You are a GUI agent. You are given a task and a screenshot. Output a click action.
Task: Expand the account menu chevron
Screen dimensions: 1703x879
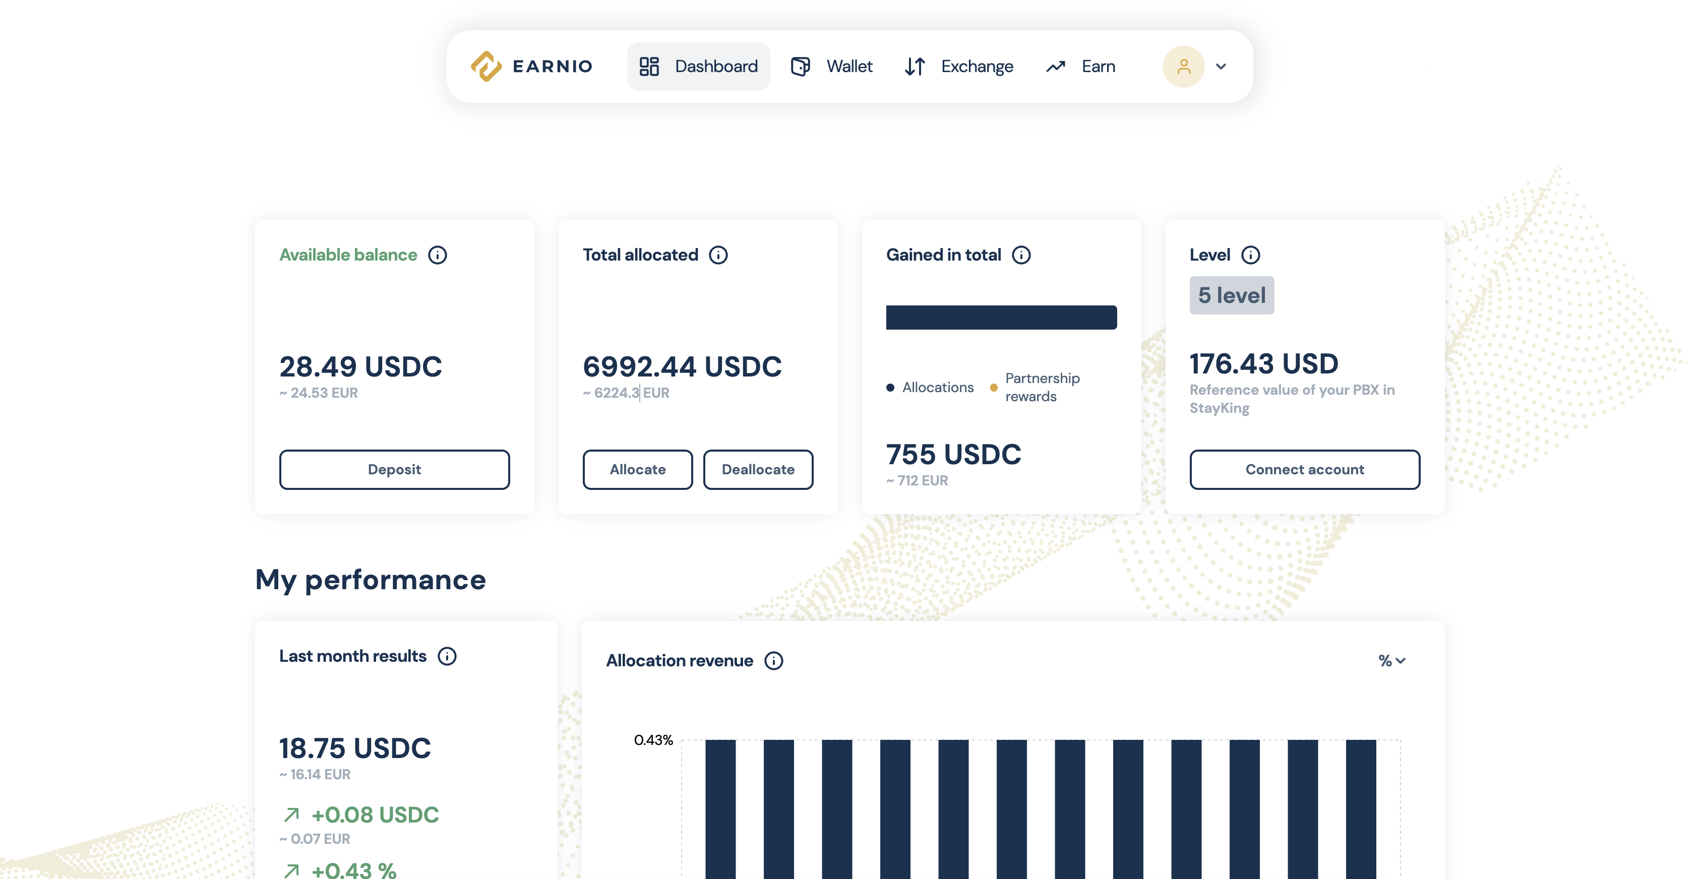point(1221,66)
